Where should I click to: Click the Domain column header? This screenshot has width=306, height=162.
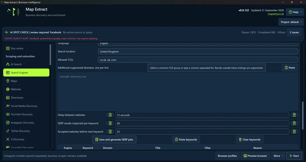(x=107, y=148)
